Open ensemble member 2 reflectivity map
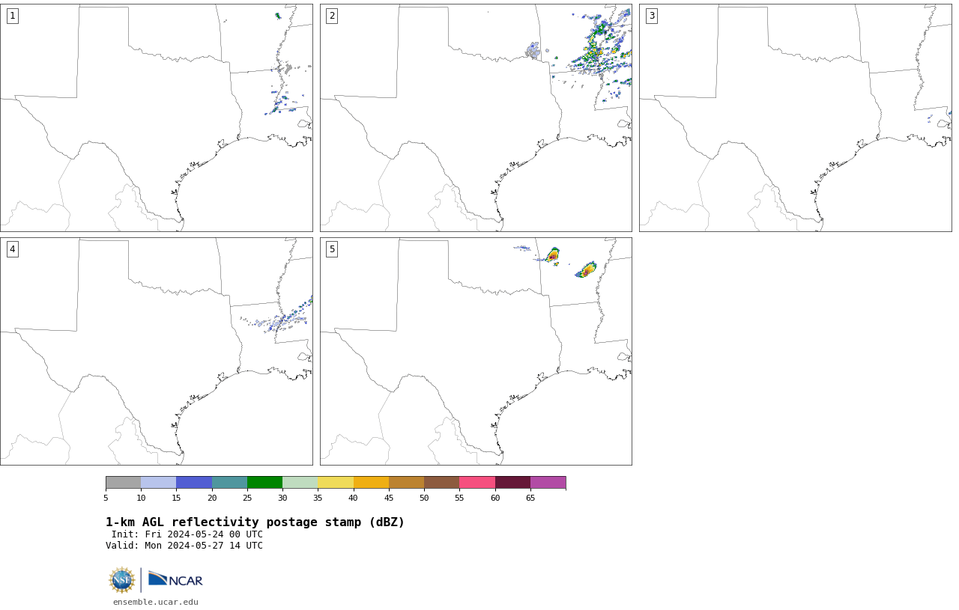 476,118
